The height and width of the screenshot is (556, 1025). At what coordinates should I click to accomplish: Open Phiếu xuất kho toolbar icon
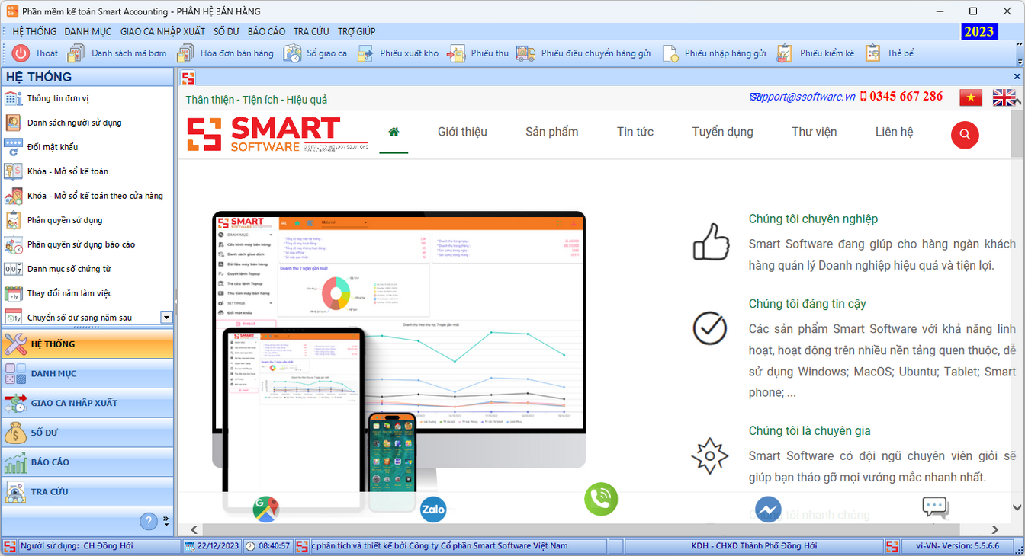(x=366, y=53)
